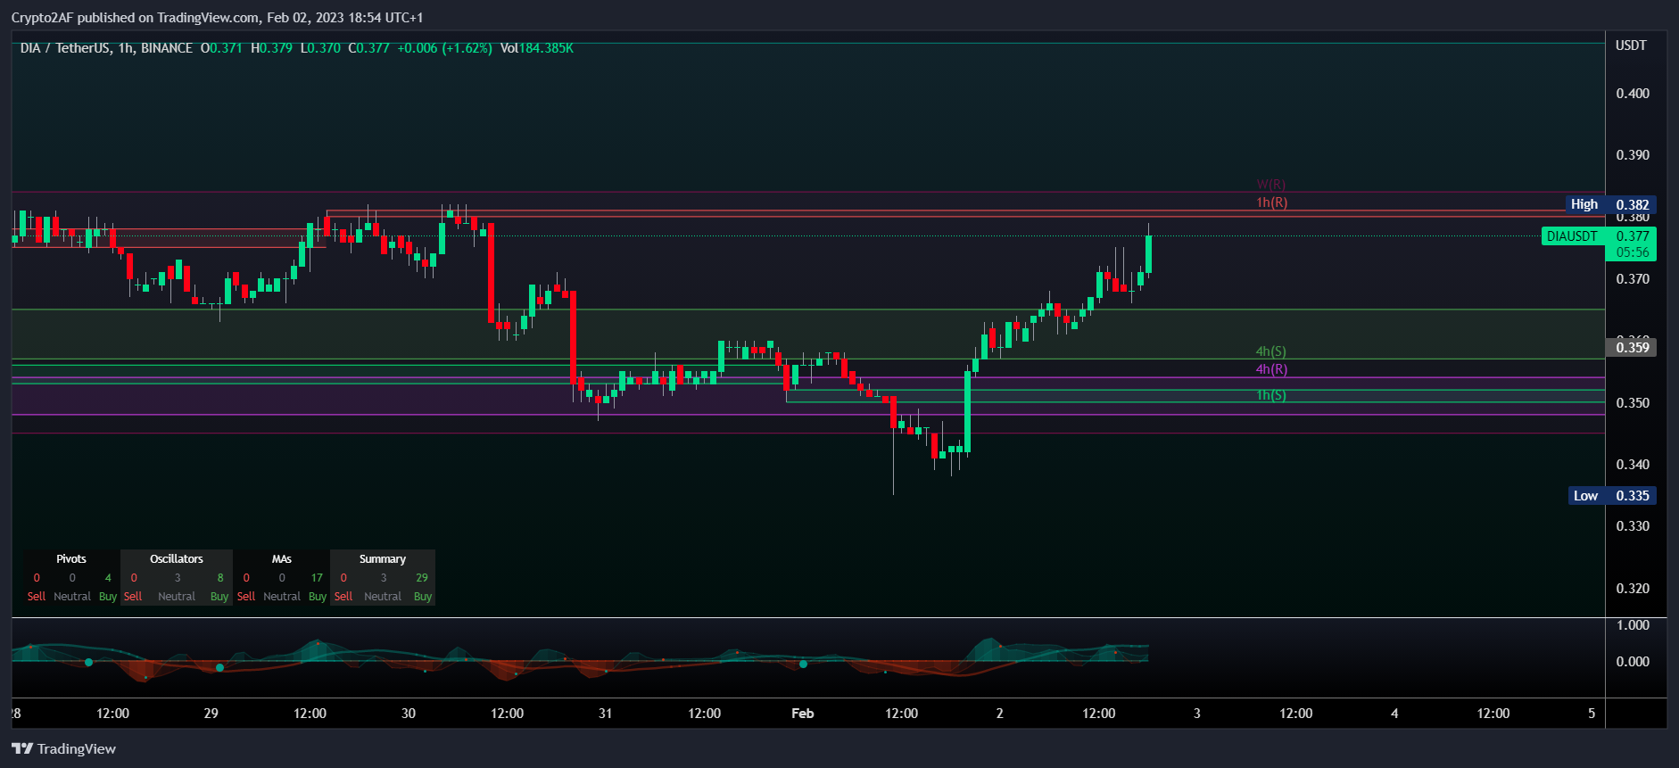
Task: Click the 31 date on time axis
Action: (606, 714)
